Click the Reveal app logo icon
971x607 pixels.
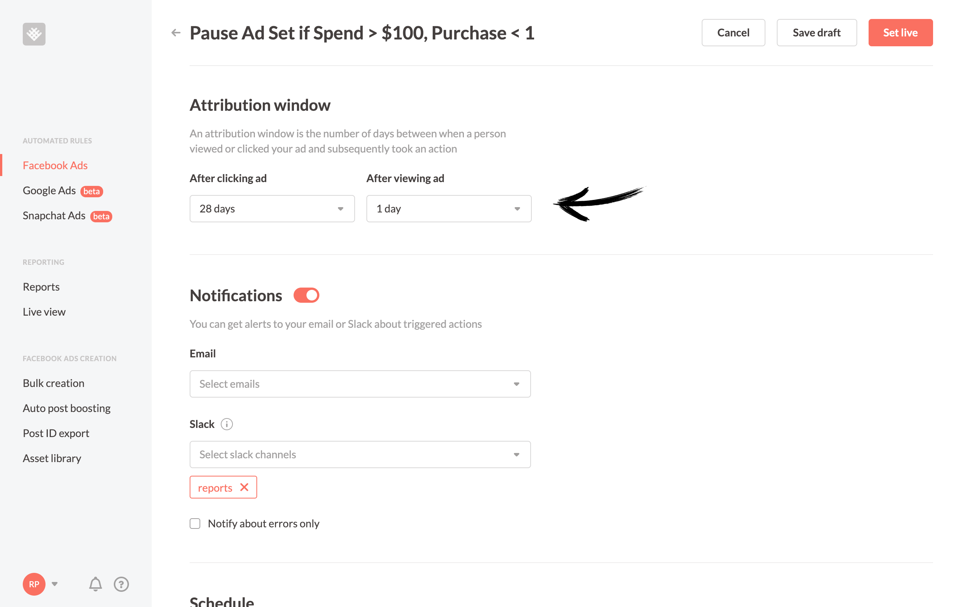coord(34,33)
